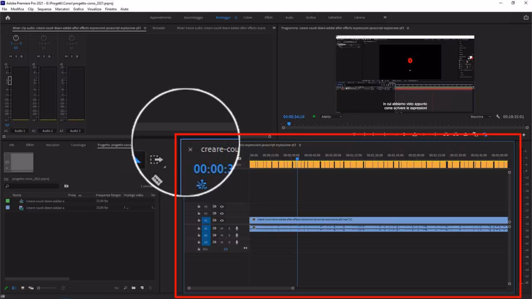Click Audio 1 volume fader handle

coord(10,81)
